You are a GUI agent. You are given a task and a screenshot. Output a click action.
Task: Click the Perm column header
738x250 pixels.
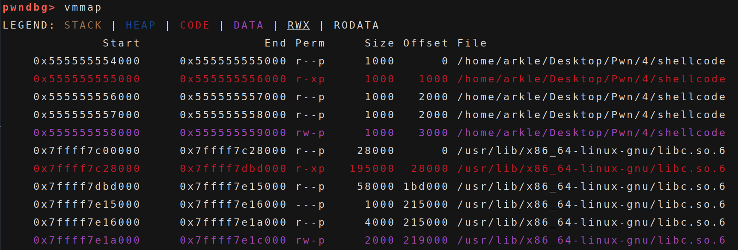(x=310, y=44)
